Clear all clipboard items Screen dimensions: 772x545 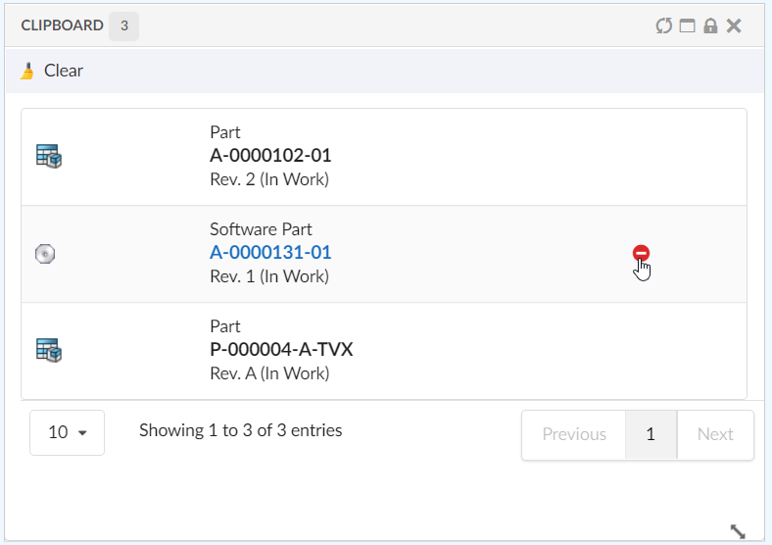[52, 71]
